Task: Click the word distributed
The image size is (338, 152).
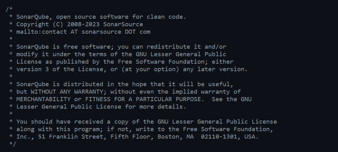Action: 83,84
